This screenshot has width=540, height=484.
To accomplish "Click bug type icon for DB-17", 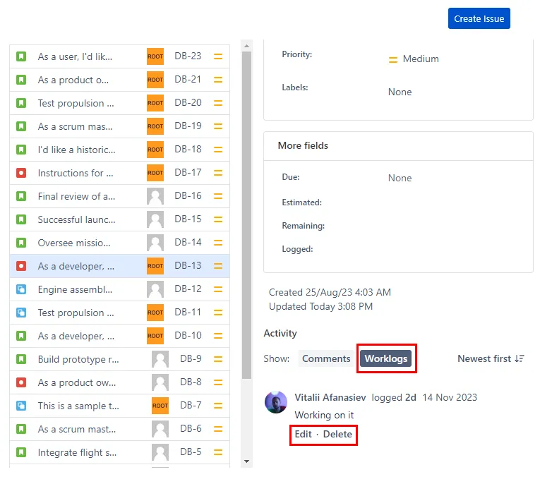I will (21, 173).
